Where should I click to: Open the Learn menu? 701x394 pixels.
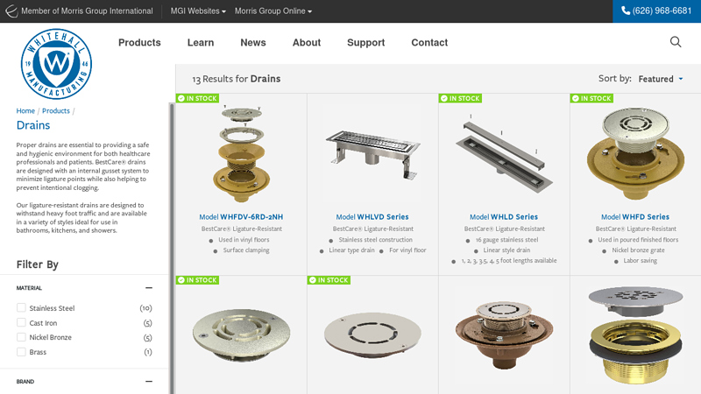click(x=201, y=42)
